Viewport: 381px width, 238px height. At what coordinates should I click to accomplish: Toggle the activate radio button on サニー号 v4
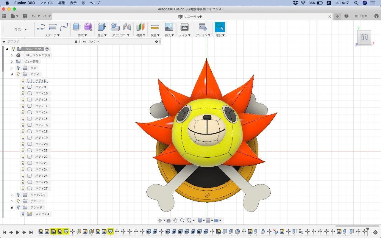coord(47,49)
